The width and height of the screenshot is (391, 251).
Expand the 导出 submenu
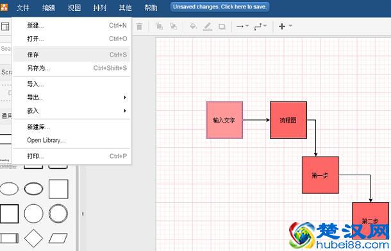point(72,98)
